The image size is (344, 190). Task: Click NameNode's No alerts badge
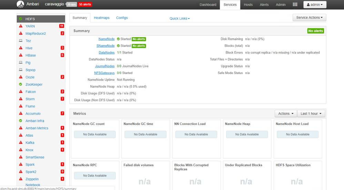pos(139,39)
